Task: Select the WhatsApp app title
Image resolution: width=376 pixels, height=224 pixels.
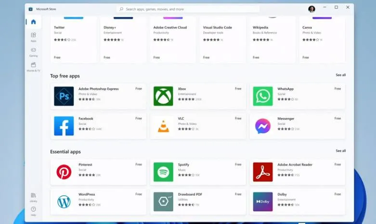Action: point(285,89)
